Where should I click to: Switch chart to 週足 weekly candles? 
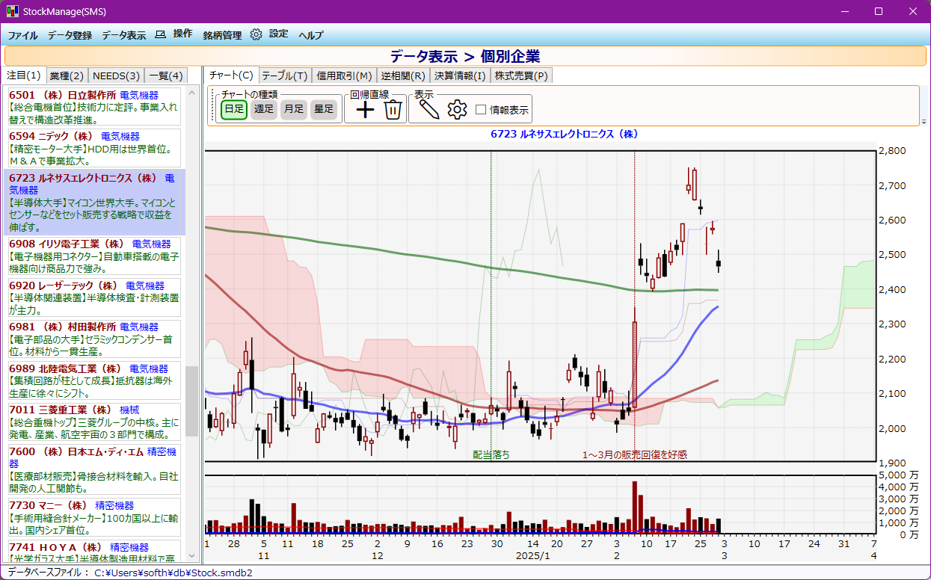coord(264,109)
